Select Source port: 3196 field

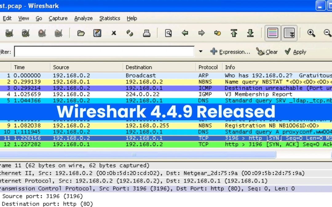[x=42, y=196]
